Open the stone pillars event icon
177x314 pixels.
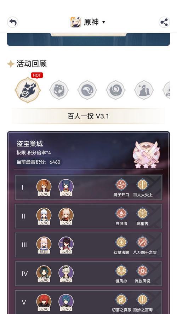pos(144,90)
